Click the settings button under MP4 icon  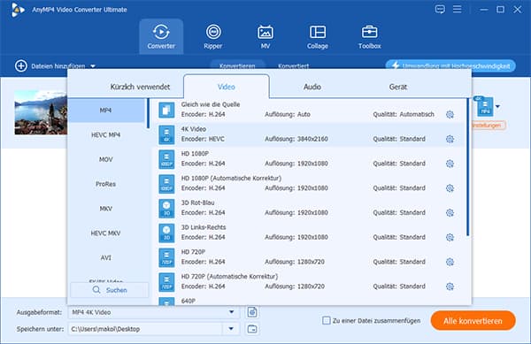click(489, 126)
